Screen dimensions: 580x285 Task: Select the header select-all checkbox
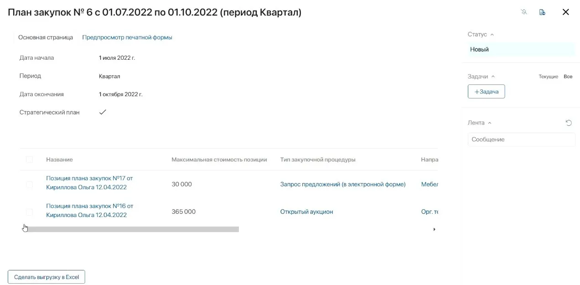click(29, 160)
